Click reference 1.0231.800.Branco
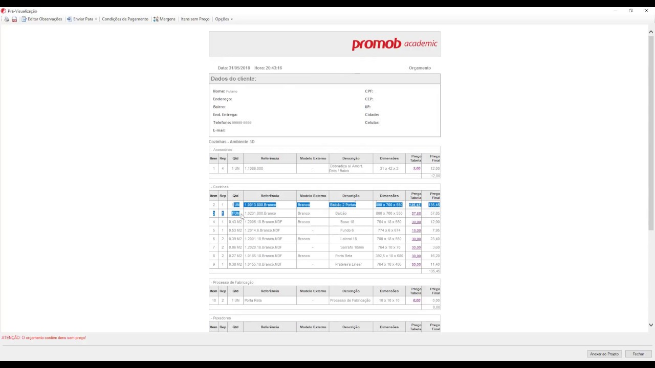Image resolution: width=655 pixels, height=368 pixels. (x=260, y=214)
